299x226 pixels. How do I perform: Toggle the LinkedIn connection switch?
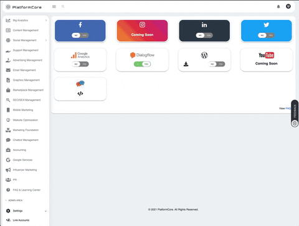[x=204, y=35]
